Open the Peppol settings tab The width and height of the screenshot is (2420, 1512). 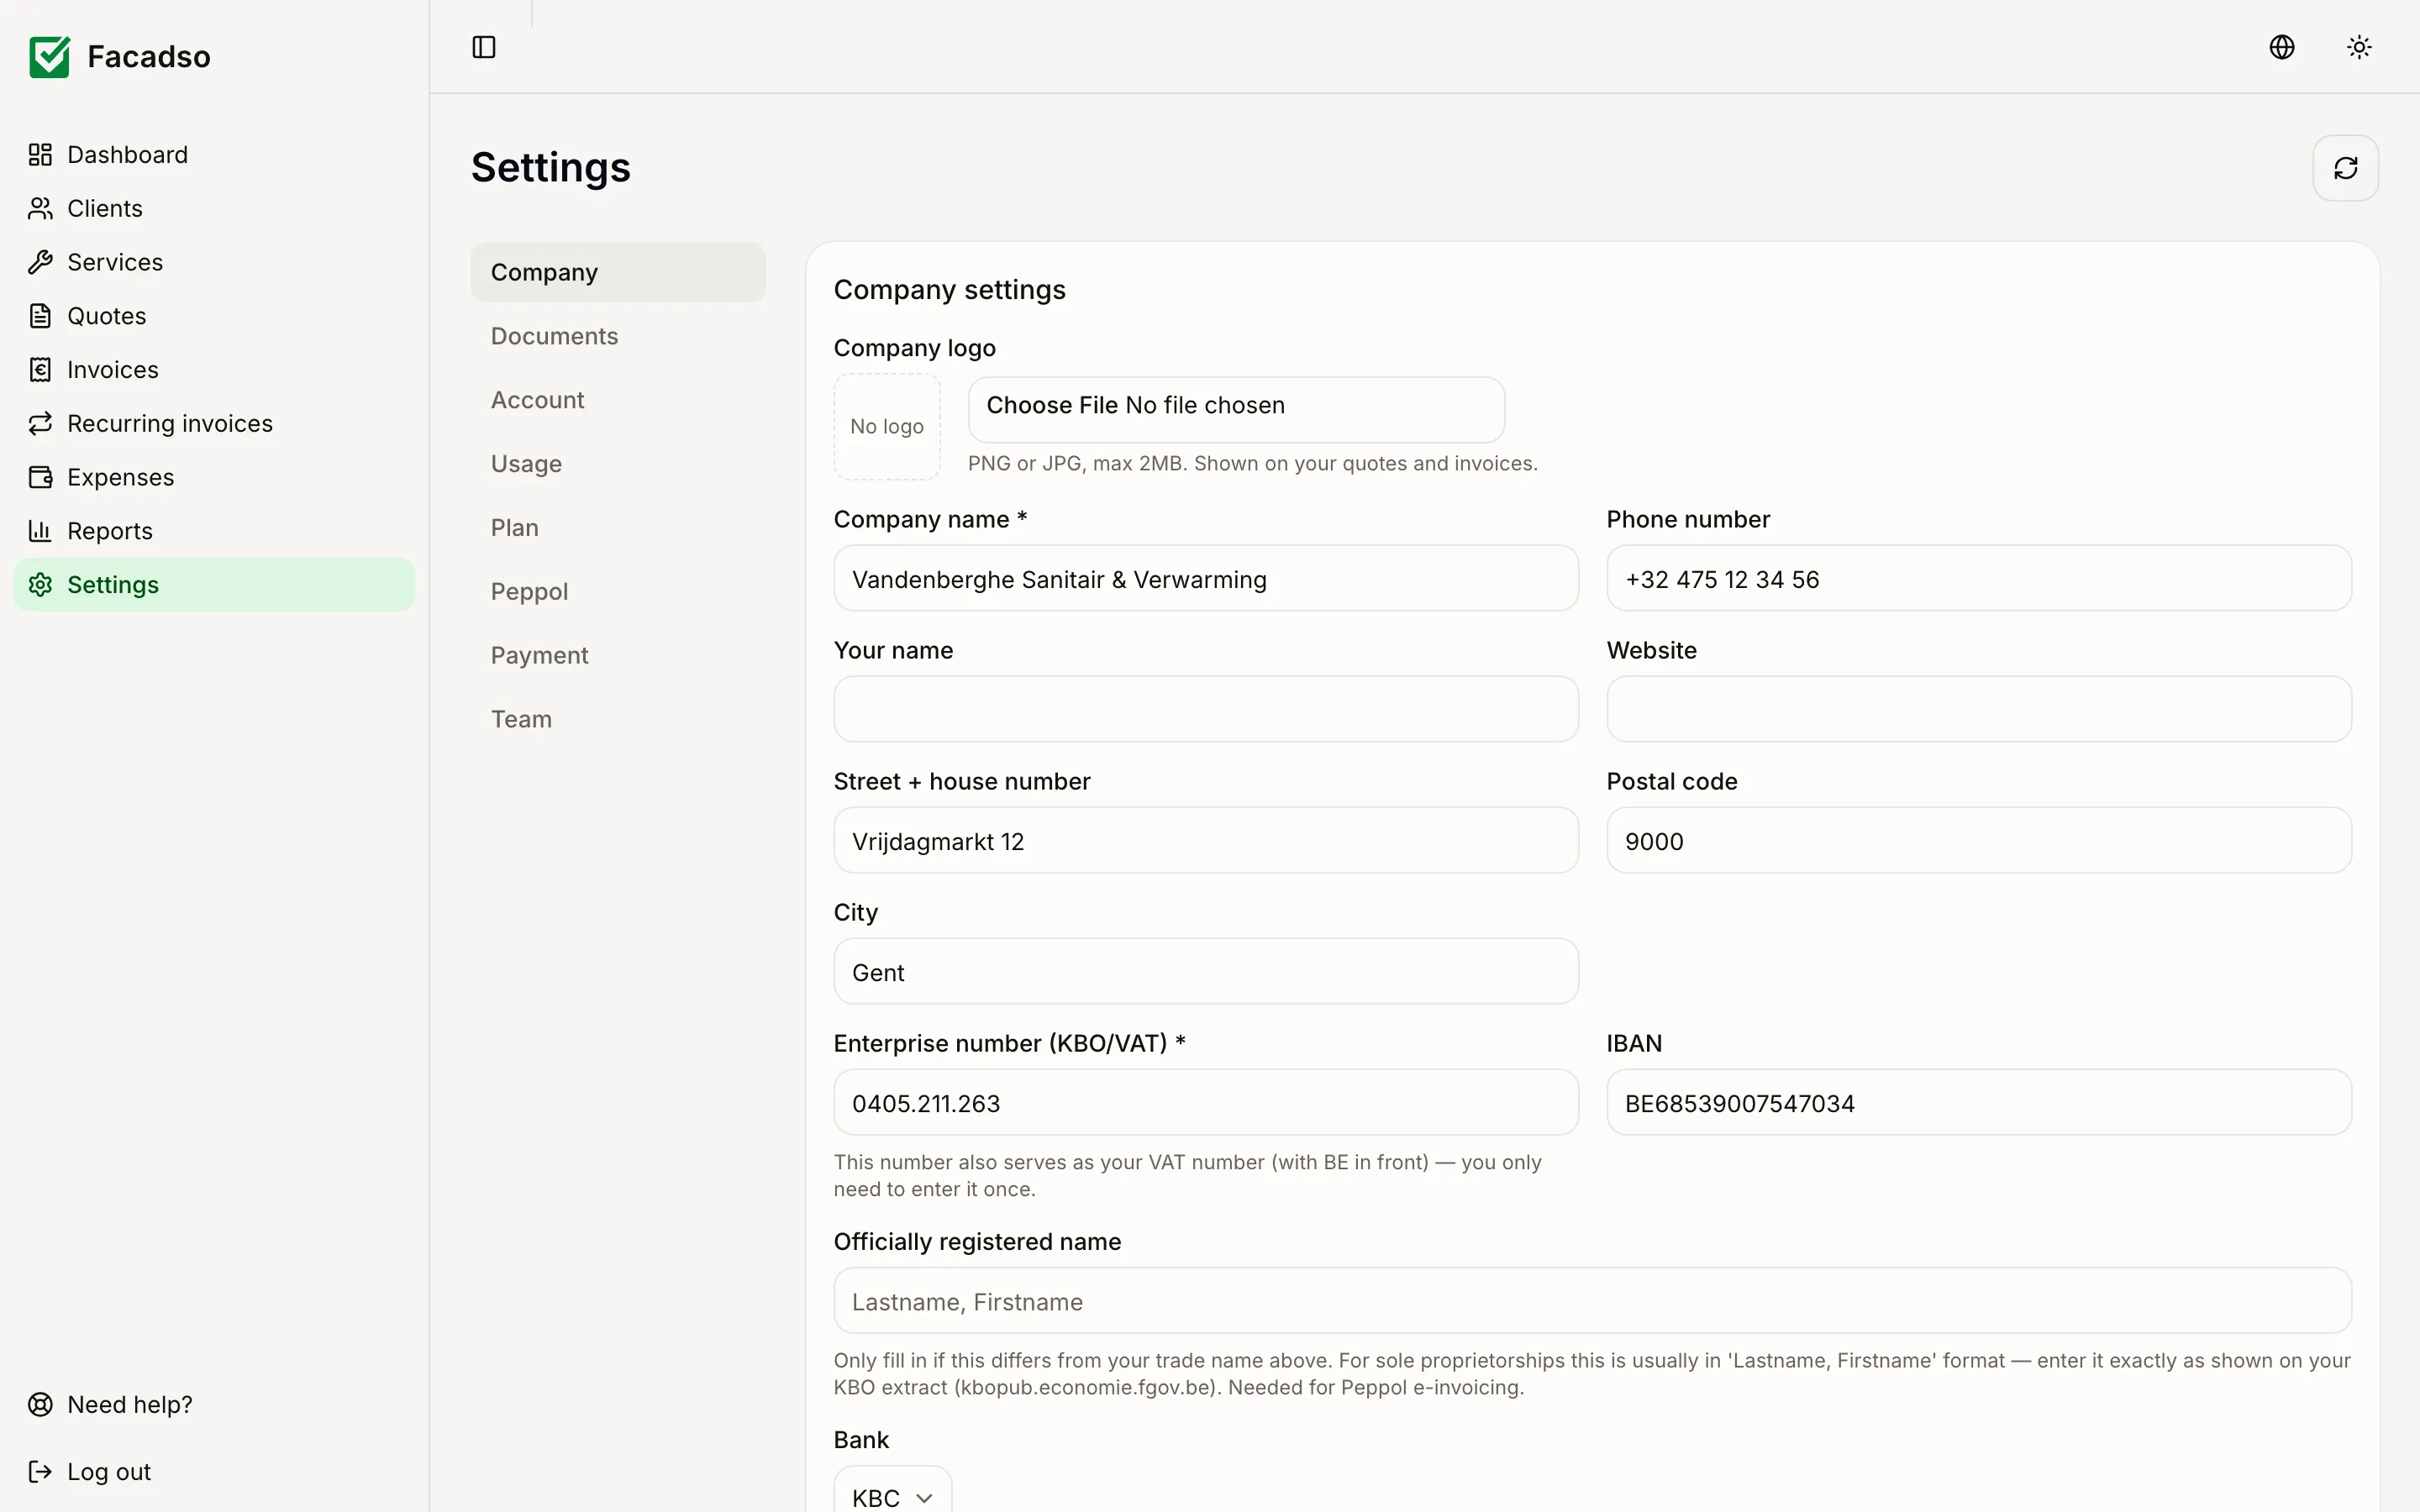tap(618, 591)
